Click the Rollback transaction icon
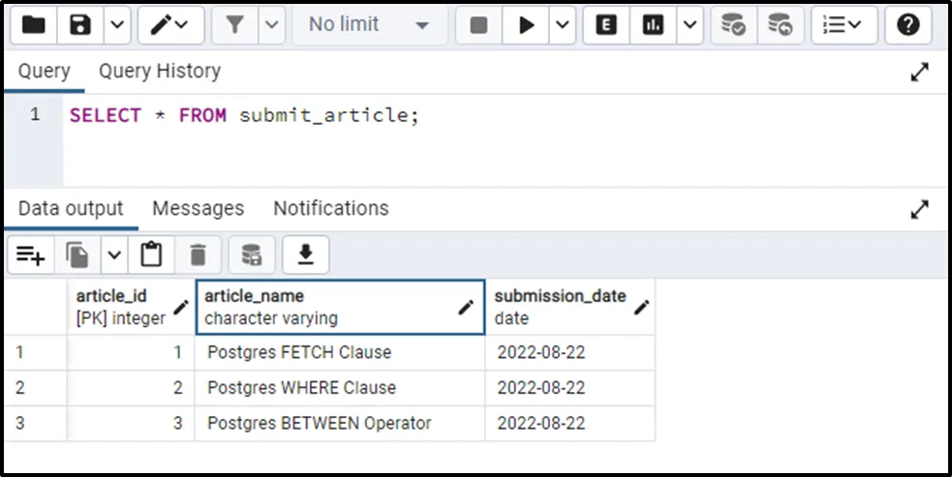 [x=781, y=25]
